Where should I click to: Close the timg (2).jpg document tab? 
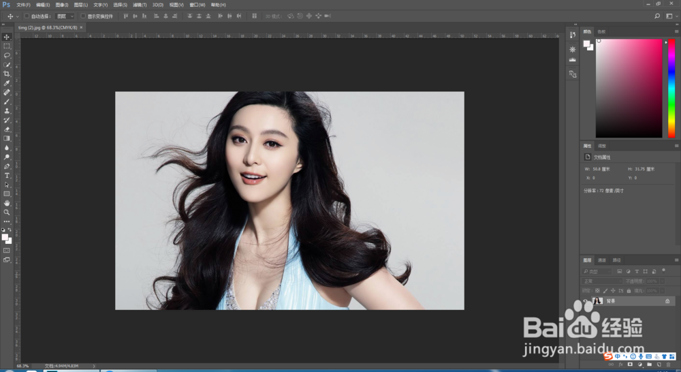(81, 27)
